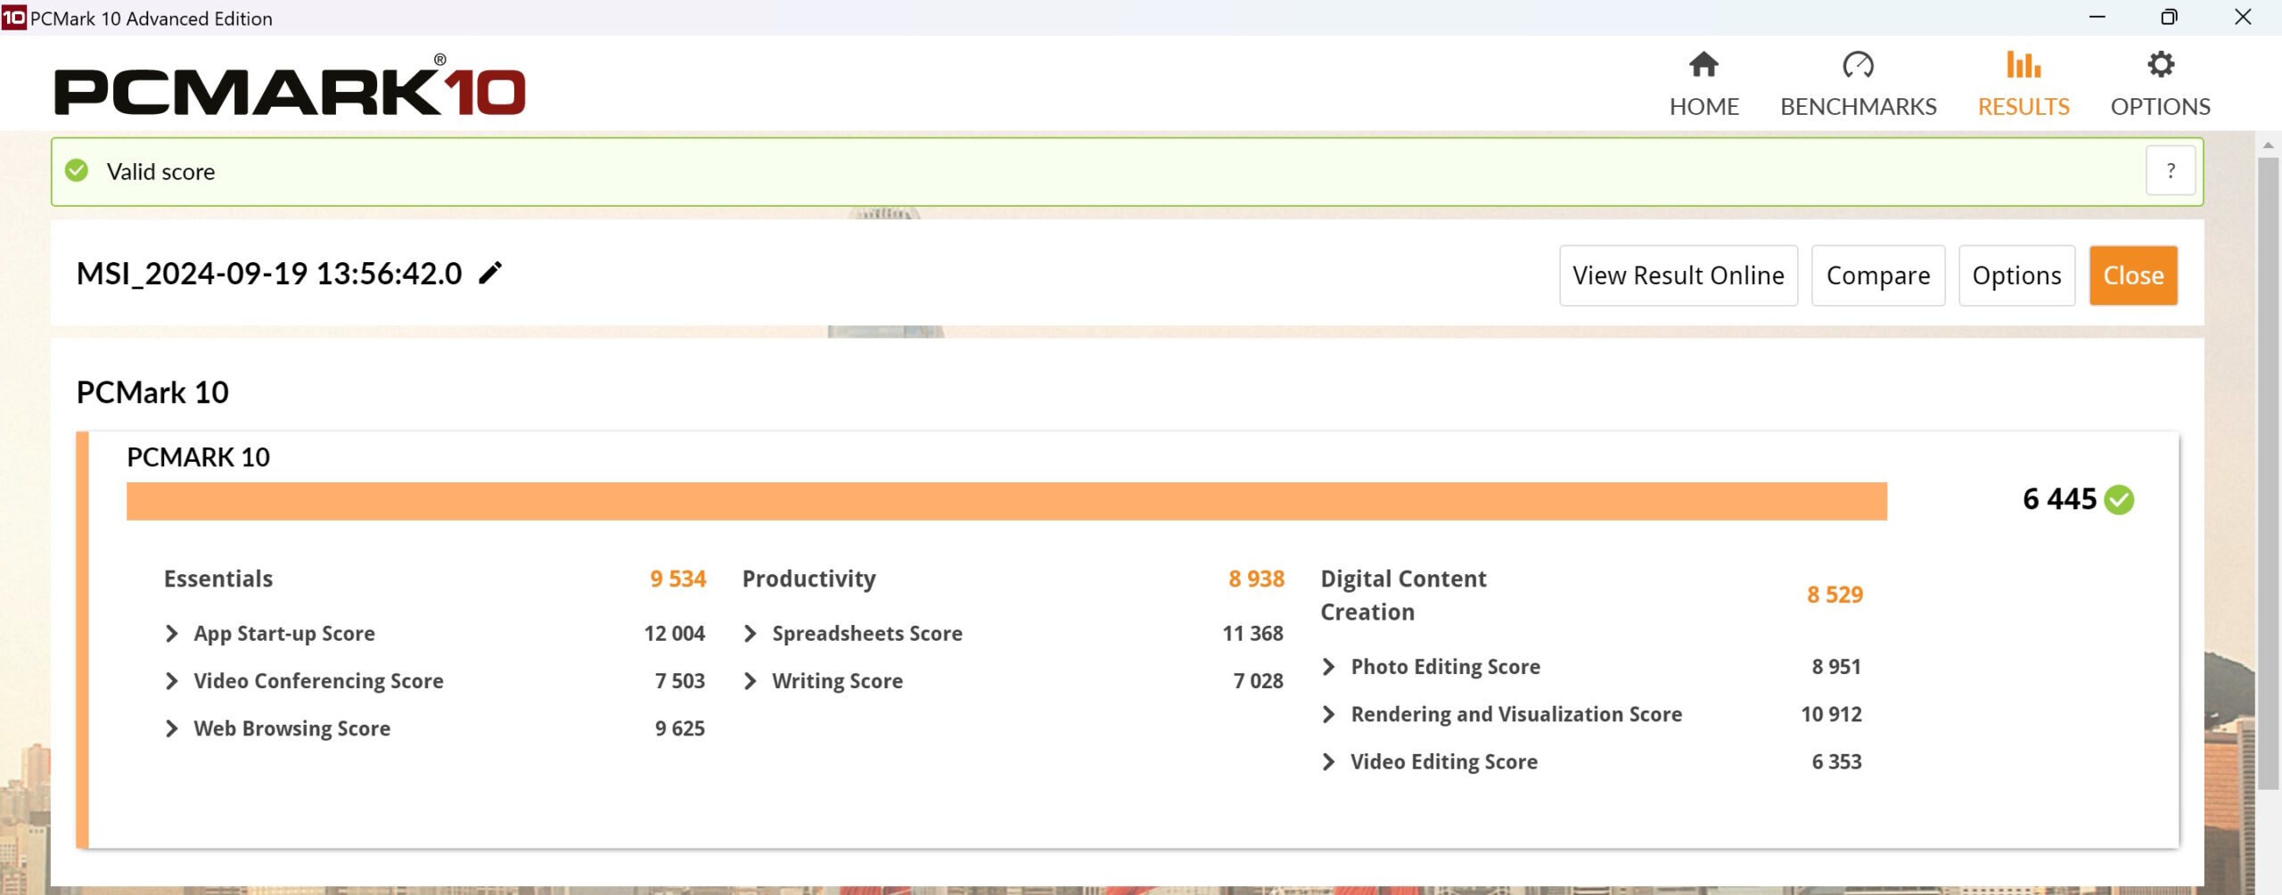Click the Compare button
The image size is (2282, 895).
[x=1877, y=275]
